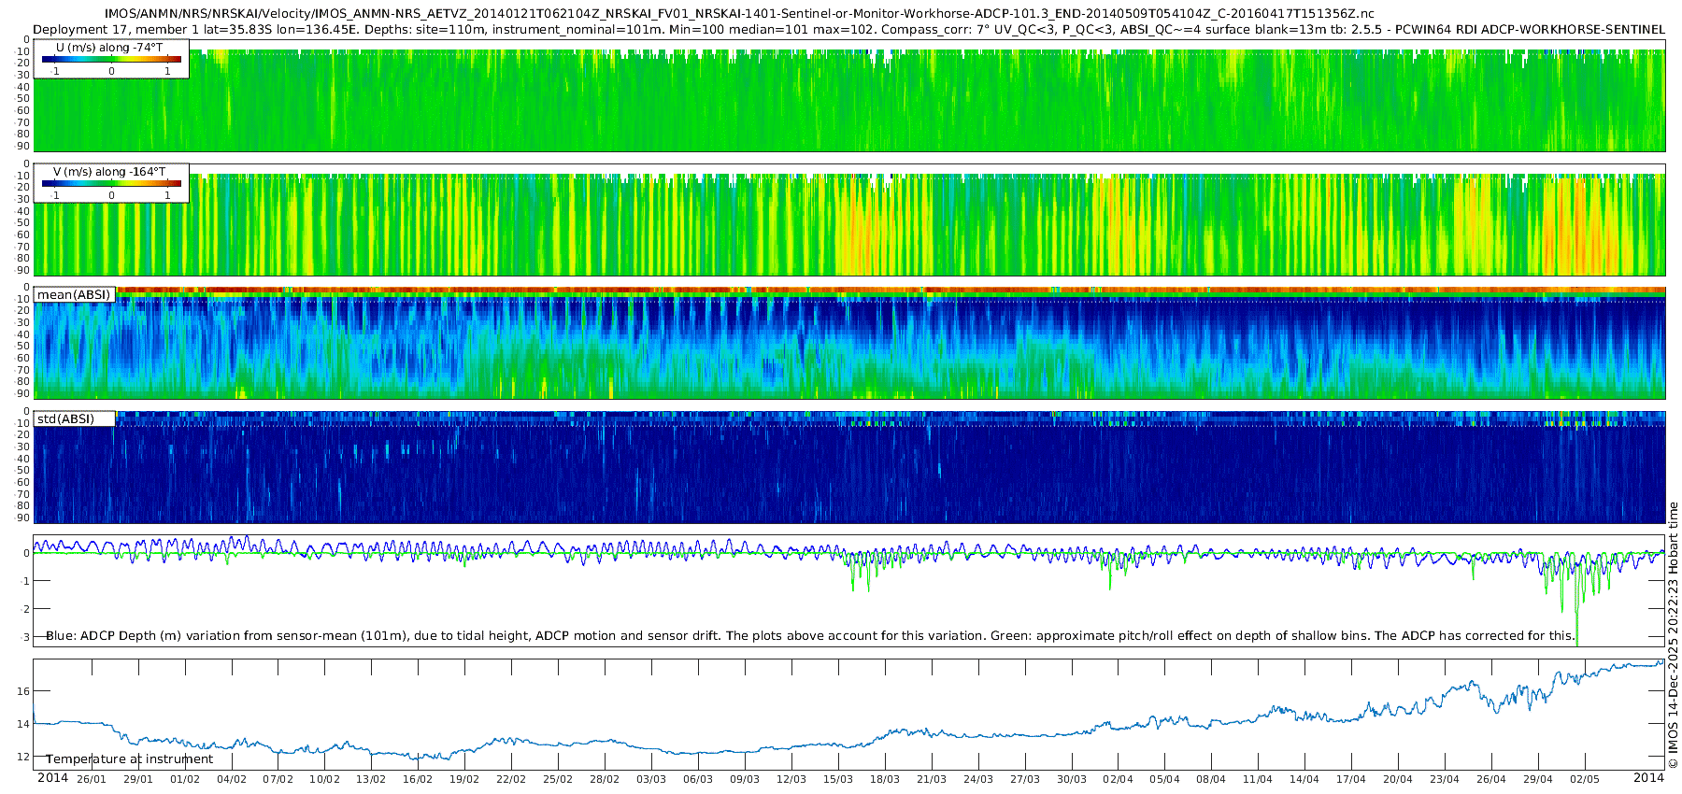
Task: Click the 16 tick on temperature axis
Action: 23,691
